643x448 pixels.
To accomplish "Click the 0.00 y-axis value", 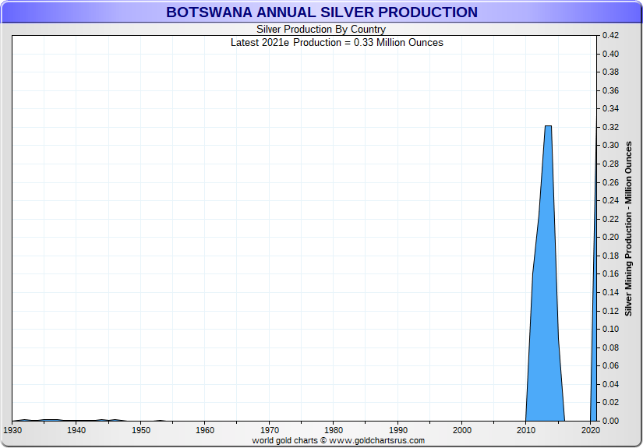I will (609, 421).
